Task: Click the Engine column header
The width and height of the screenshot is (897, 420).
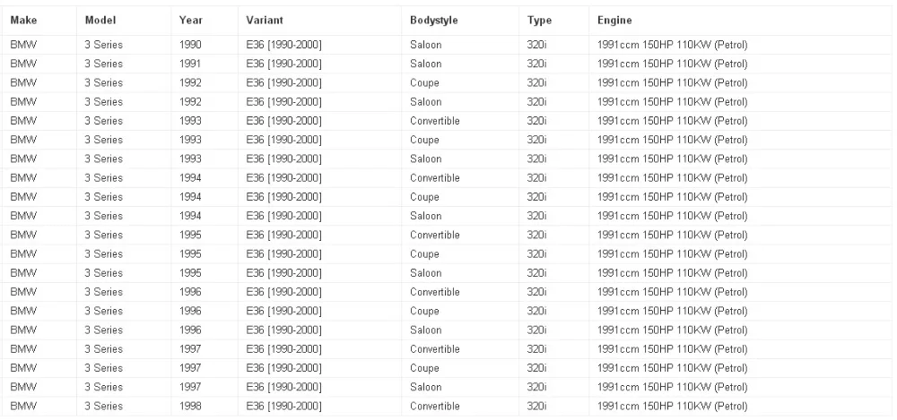Action: click(614, 20)
